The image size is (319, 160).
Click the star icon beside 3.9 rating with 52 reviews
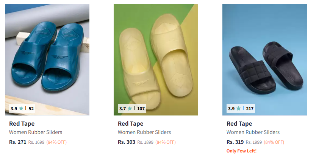(x=21, y=109)
